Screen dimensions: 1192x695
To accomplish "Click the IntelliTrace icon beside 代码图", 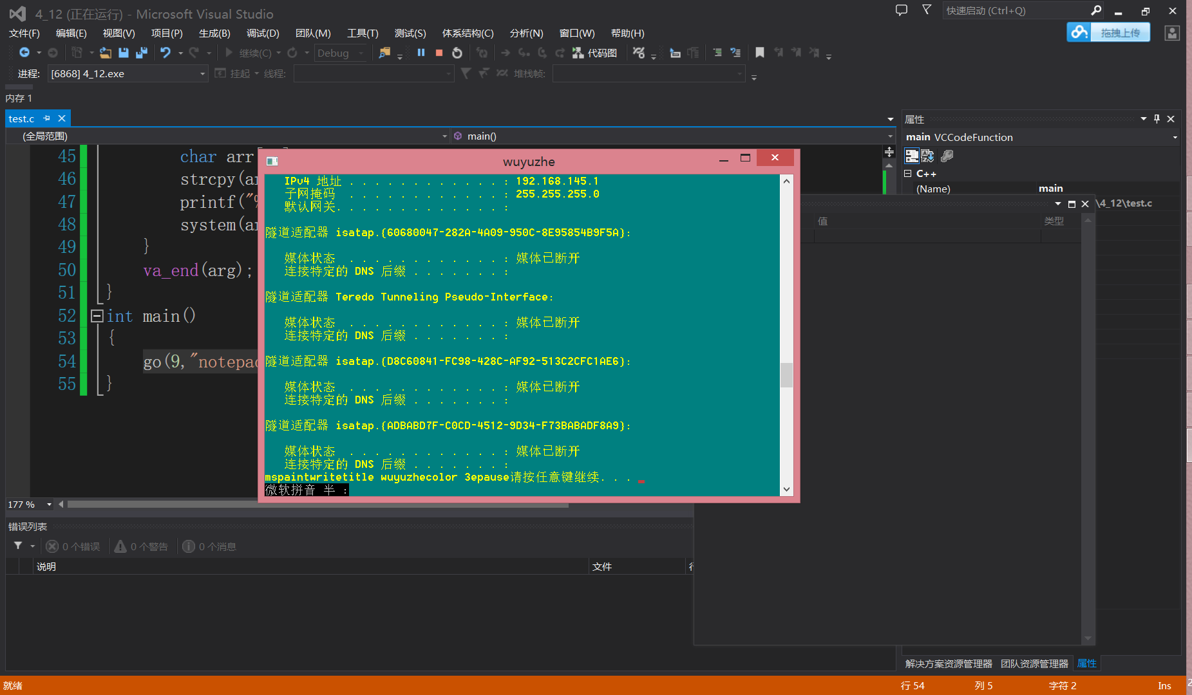I will [639, 53].
